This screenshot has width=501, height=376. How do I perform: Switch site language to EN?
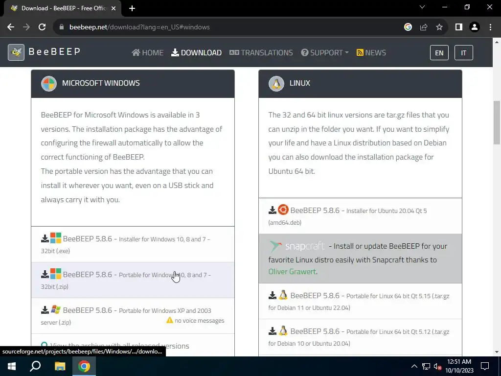click(x=439, y=53)
